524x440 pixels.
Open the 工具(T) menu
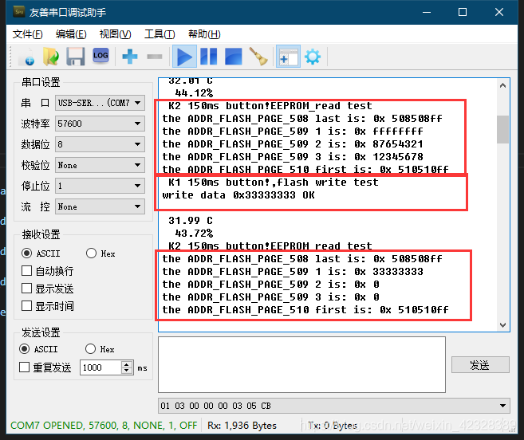[x=160, y=34]
